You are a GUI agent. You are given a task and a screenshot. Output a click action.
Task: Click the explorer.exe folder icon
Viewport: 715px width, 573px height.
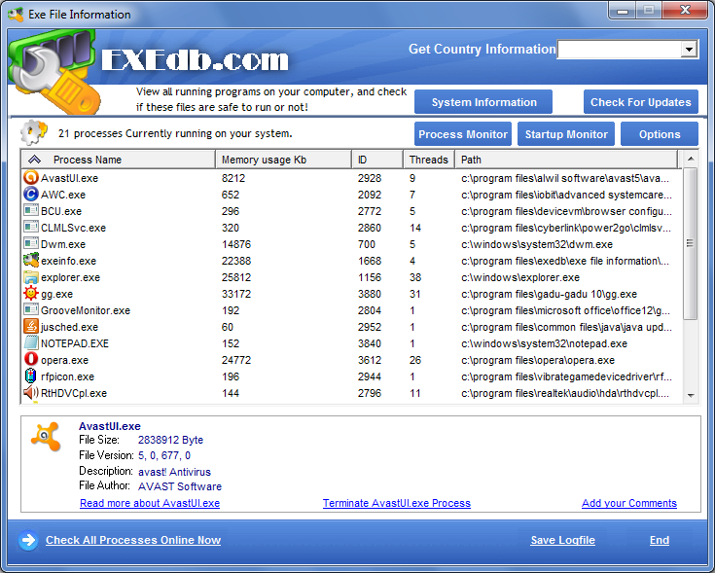pos(30,276)
